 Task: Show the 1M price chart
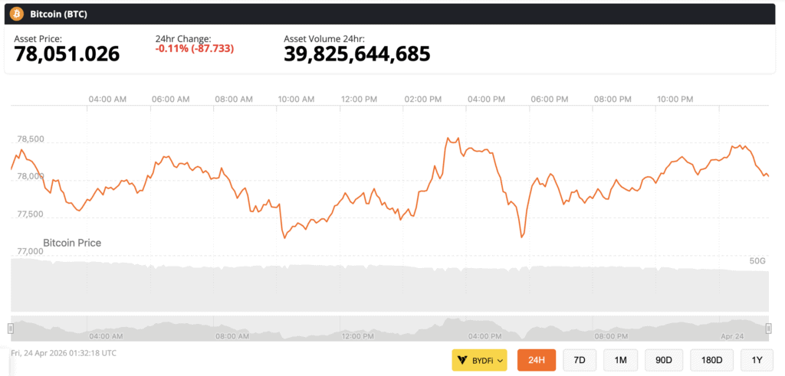(620, 360)
